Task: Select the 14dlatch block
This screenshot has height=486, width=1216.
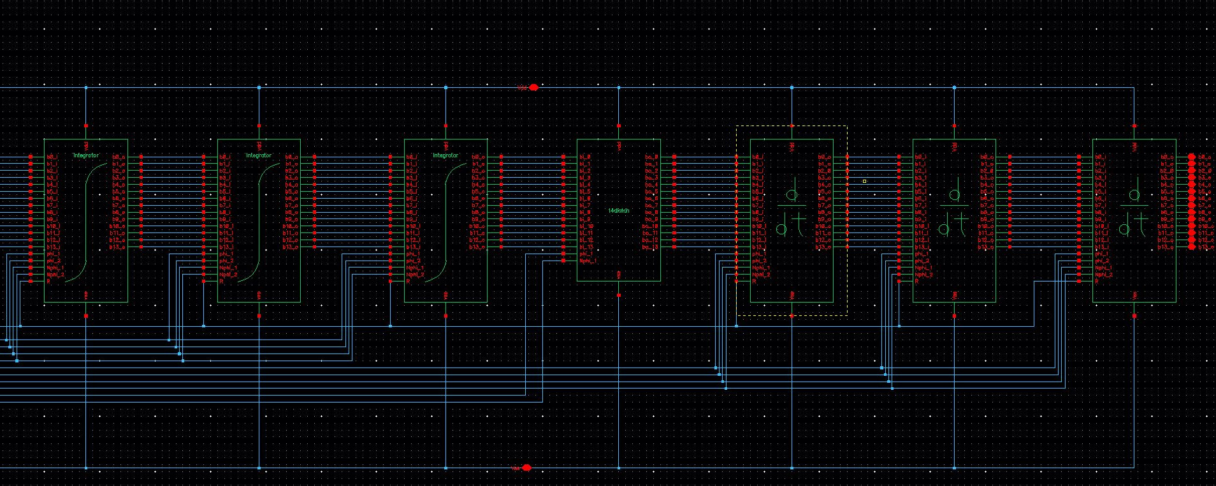Action: (x=618, y=210)
